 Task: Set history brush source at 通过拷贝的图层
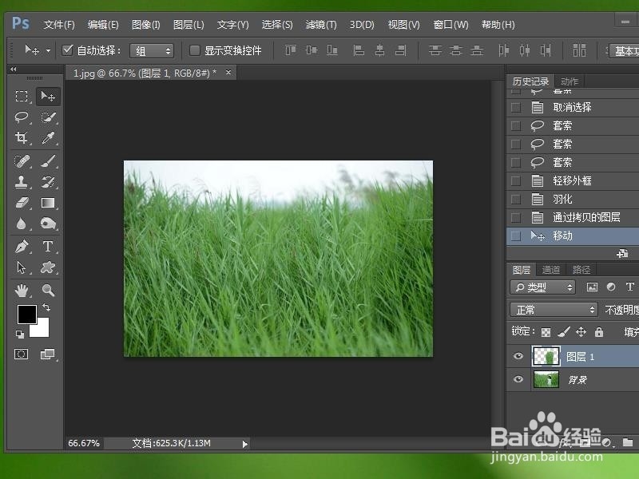pyautogui.click(x=515, y=217)
